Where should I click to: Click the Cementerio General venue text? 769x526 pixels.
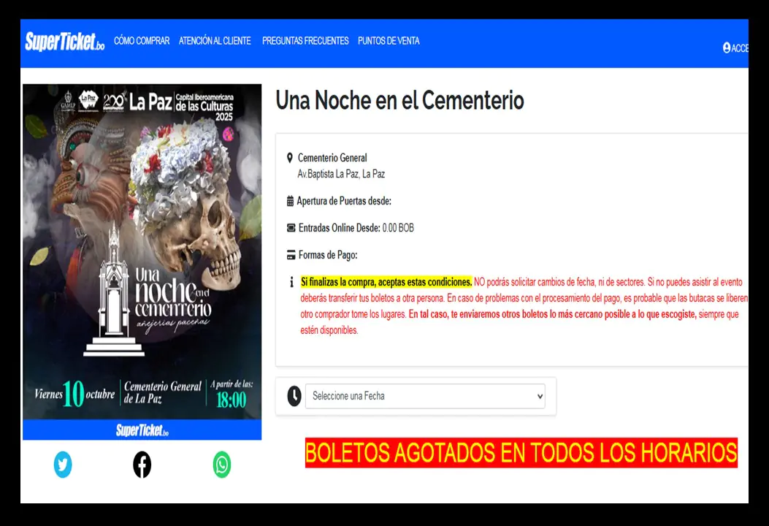tap(332, 158)
